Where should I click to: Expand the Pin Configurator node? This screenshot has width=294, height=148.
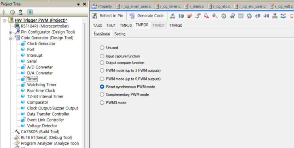11,32
